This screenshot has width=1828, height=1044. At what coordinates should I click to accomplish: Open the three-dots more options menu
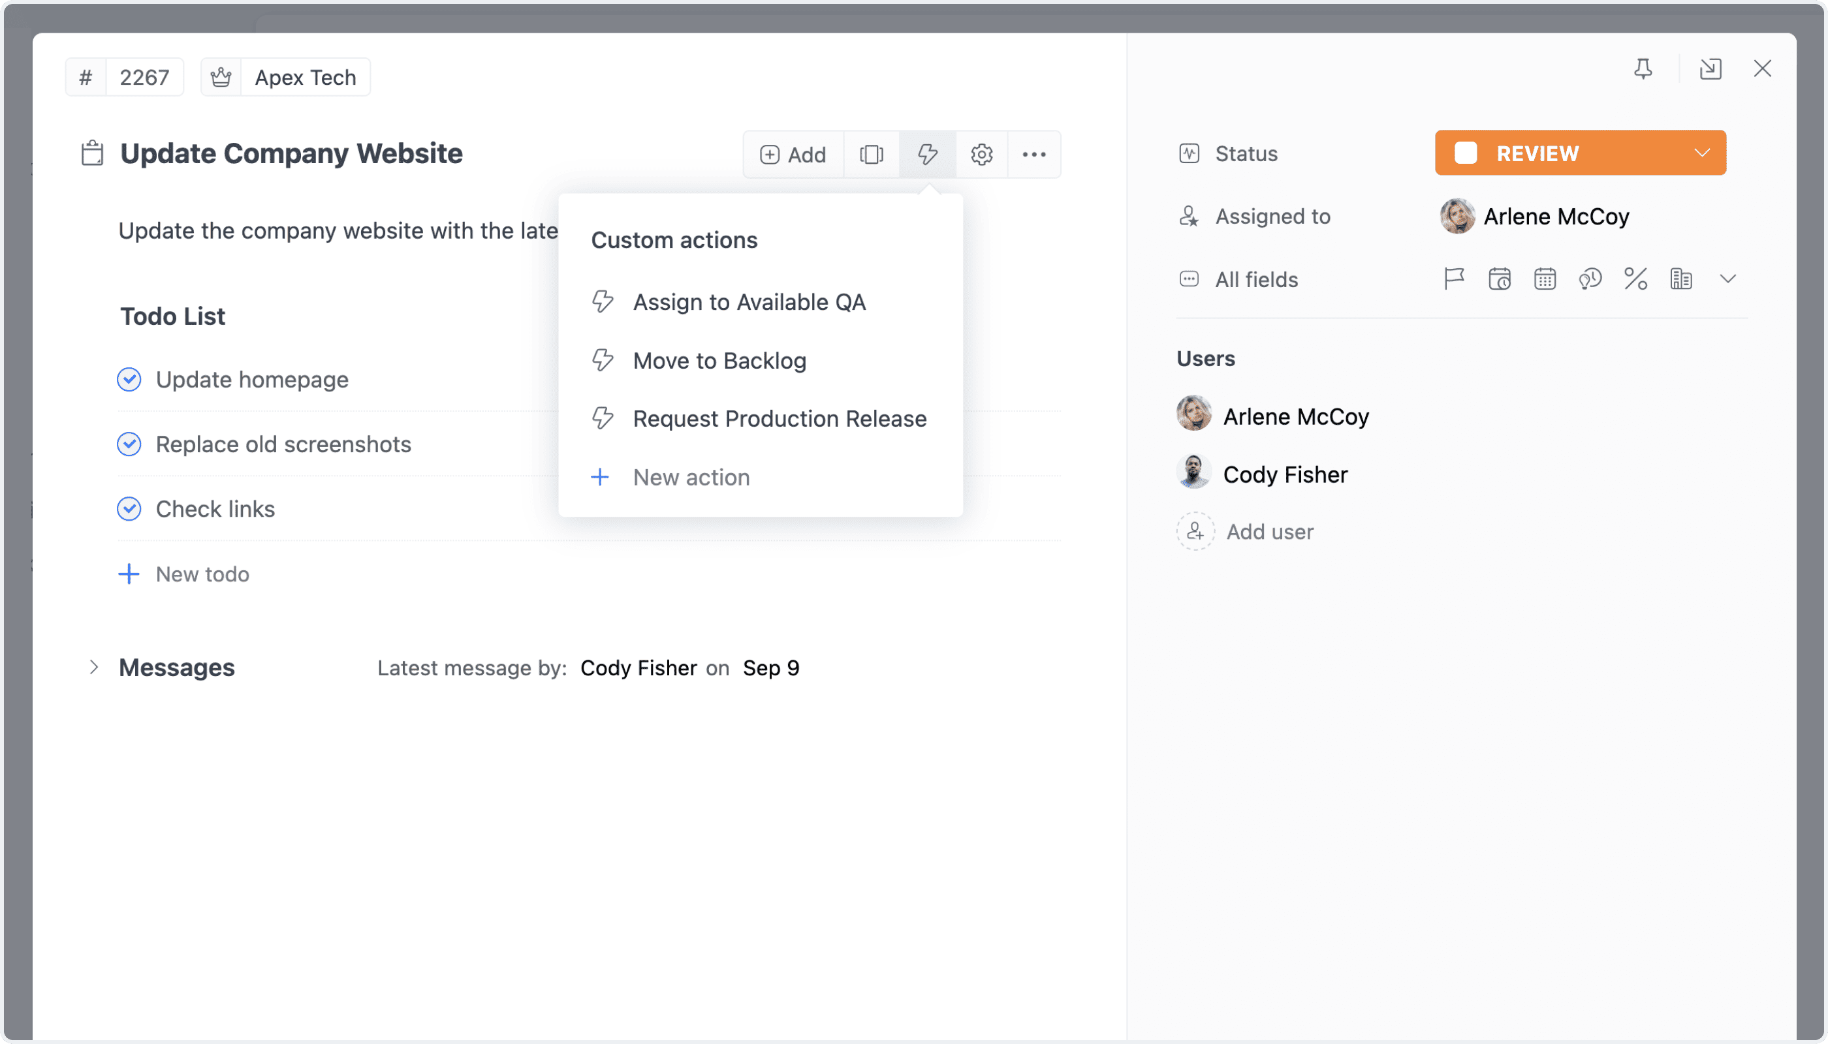1035,154
